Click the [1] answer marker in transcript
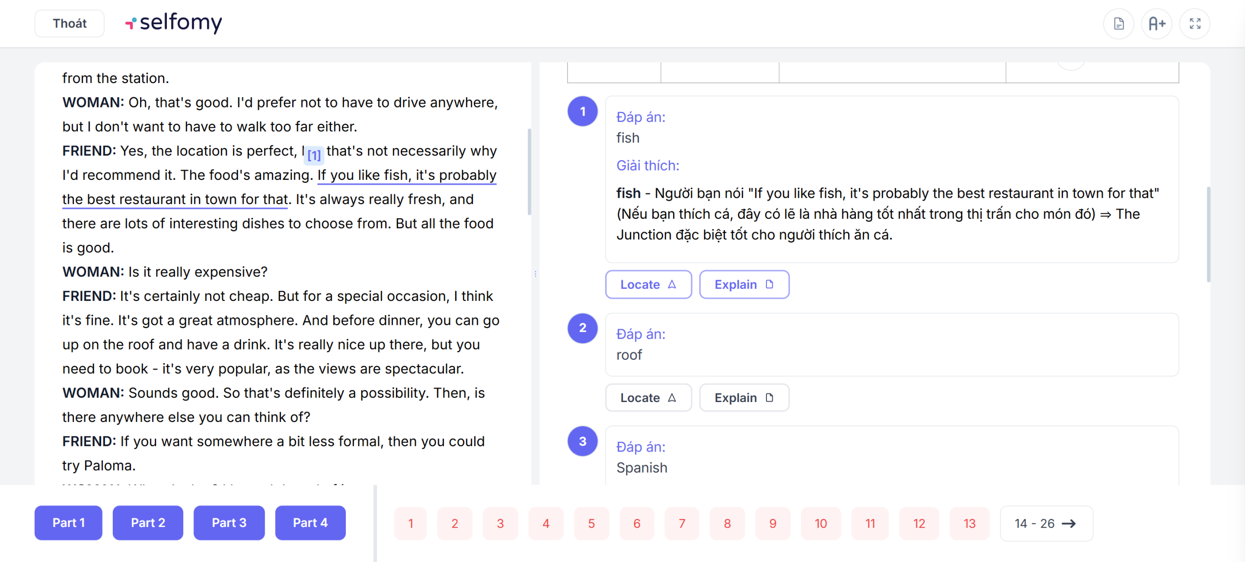The image size is (1245, 562). (x=314, y=155)
